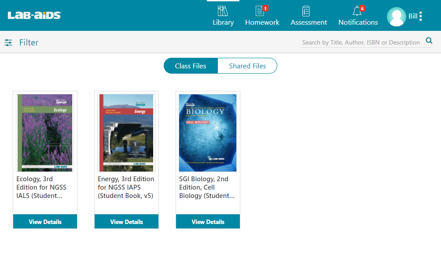Click the Lab-Aids logo
This screenshot has height=265, width=441.
click(34, 15)
